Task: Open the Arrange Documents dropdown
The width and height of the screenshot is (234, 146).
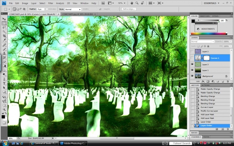Action: (152, 3)
